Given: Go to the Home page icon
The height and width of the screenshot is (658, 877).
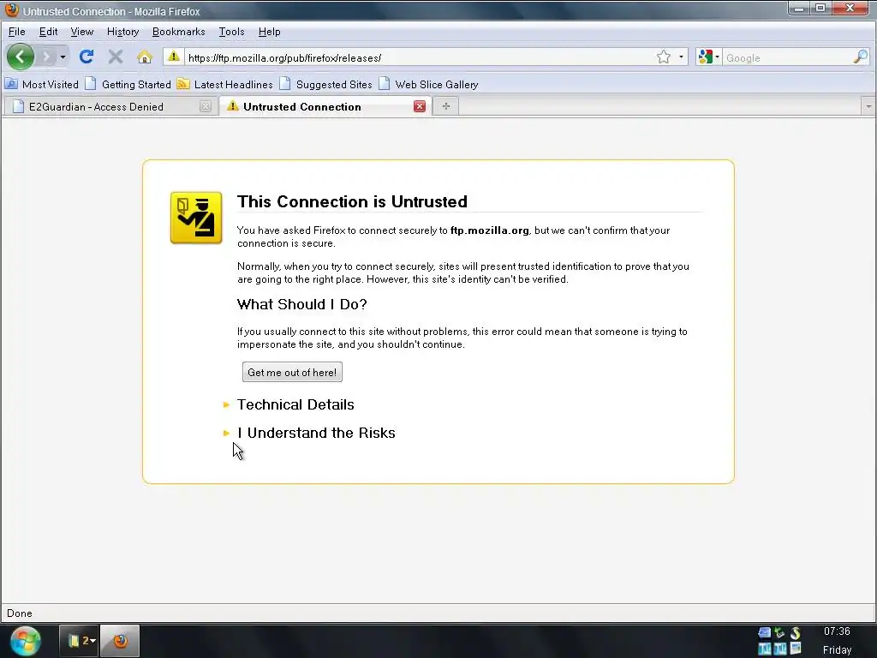Looking at the screenshot, I should tap(144, 57).
